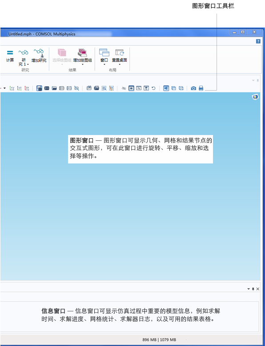Click the 结果 ribbon group label
Viewport: 265px width, 346px height.
72,70
